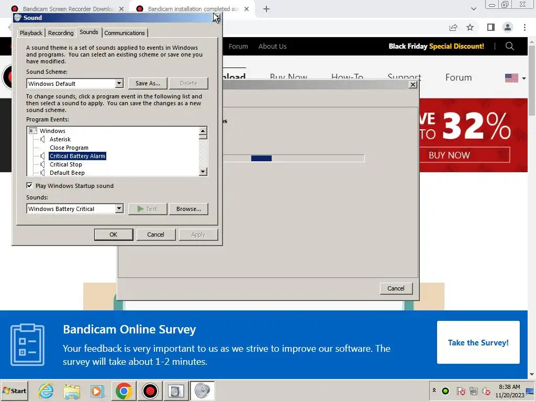Click the green circle tray icon
The height and width of the screenshot is (402, 536).
445,390
